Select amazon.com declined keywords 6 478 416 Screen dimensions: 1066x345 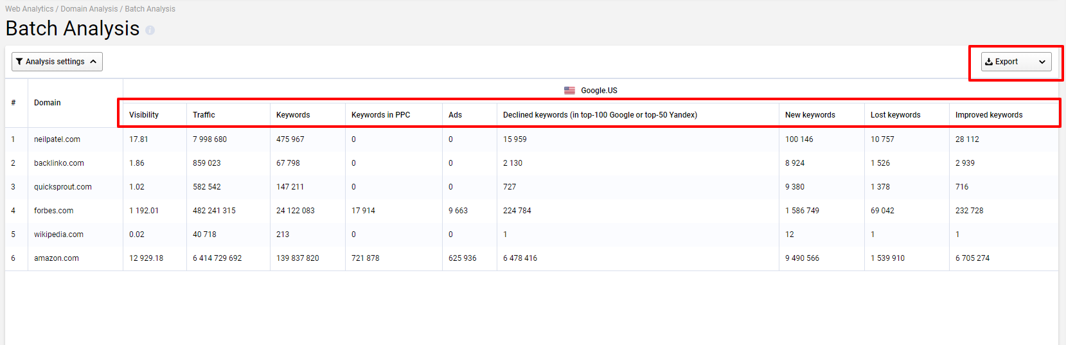520,258
